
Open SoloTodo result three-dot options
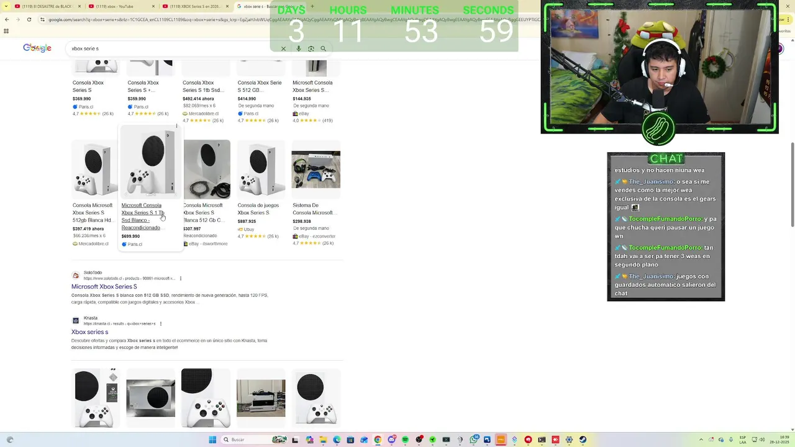[181, 278]
